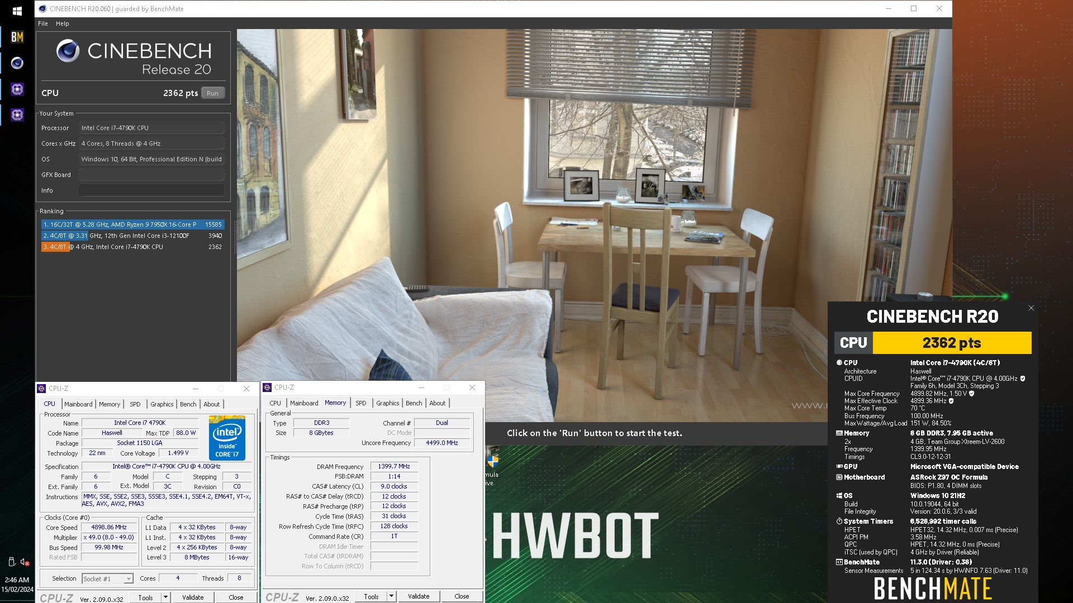Click Validate button in right CPU-Z
This screenshot has height=603, width=1073.
coord(419,596)
